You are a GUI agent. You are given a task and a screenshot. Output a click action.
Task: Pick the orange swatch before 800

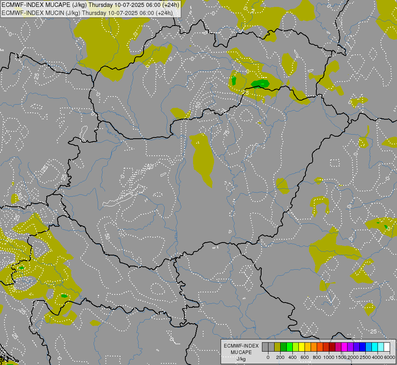[x=314, y=347]
